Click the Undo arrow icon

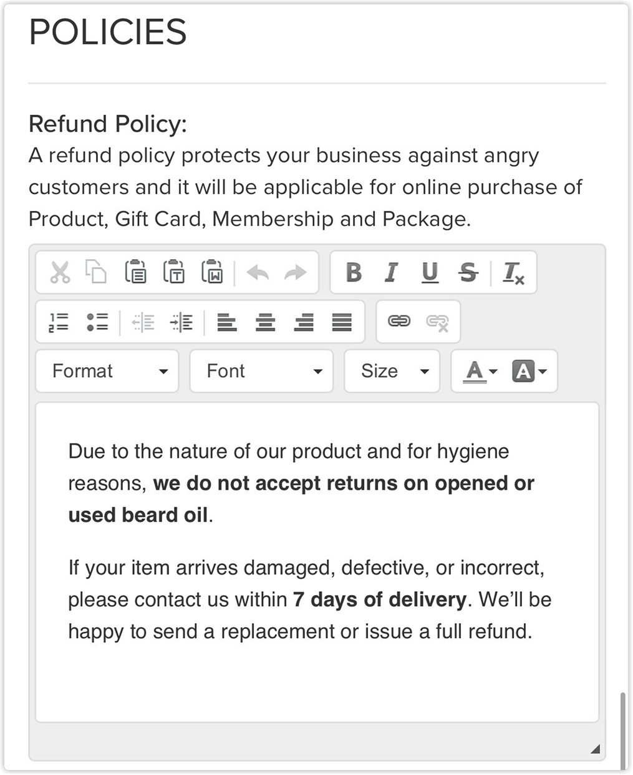258,272
